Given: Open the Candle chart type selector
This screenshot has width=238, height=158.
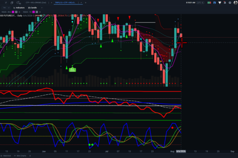Looking at the screenshot, I should coord(33,8).
